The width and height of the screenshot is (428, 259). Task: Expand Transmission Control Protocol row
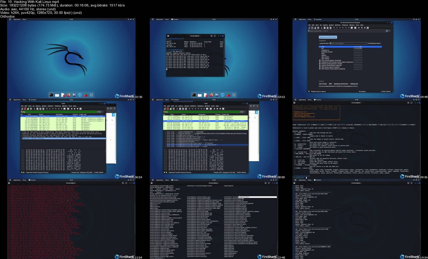click(x=22, y=137)
